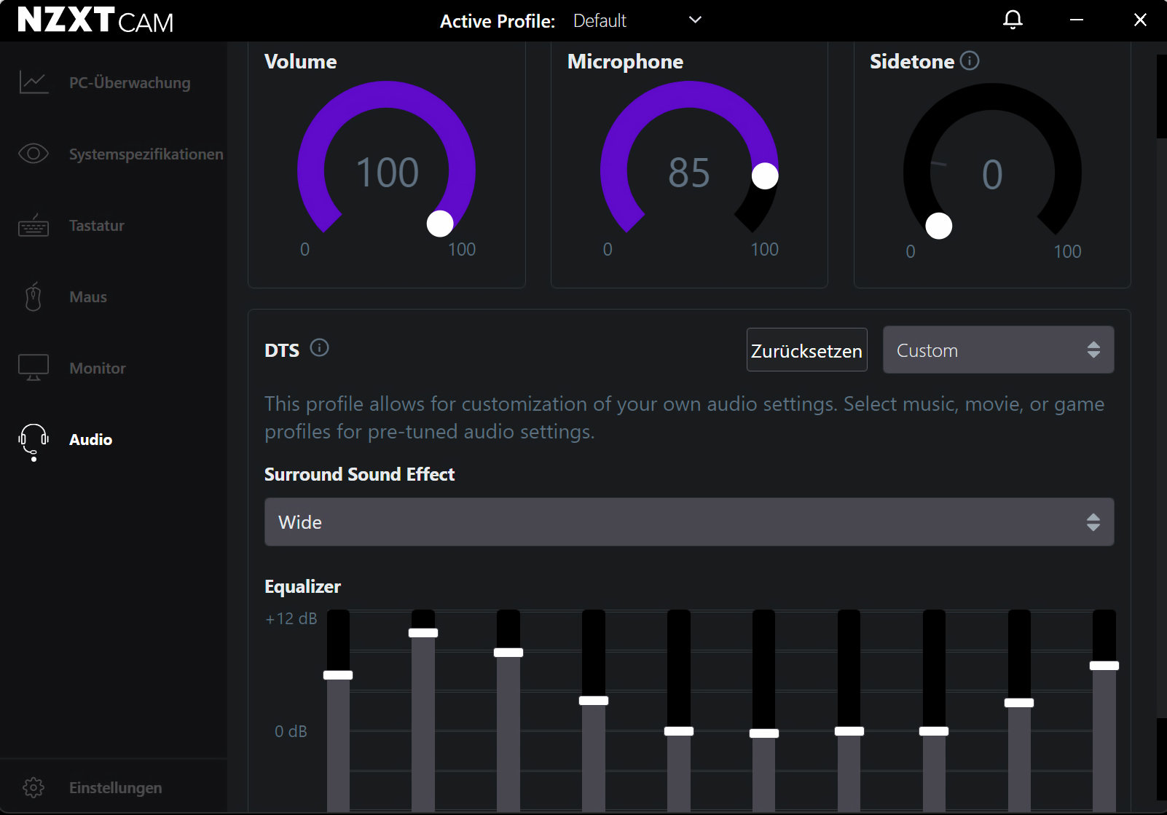Screen dimensions: 1167x815
Task: Click the 0 dB equalizer label
Action: coord(291,731)
